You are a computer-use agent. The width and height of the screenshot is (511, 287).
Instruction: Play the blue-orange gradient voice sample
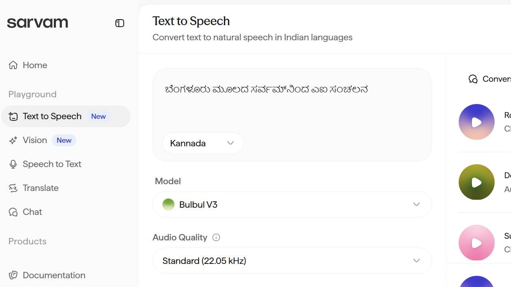click(477, 122)
